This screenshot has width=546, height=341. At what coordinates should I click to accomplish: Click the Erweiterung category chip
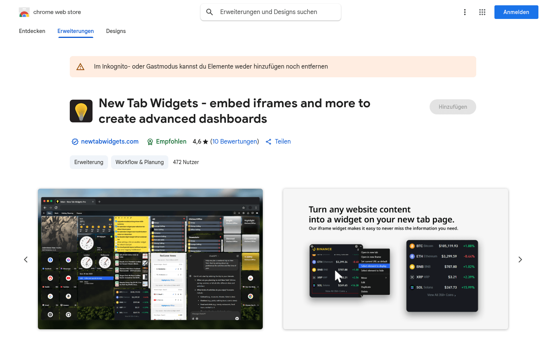89,162
